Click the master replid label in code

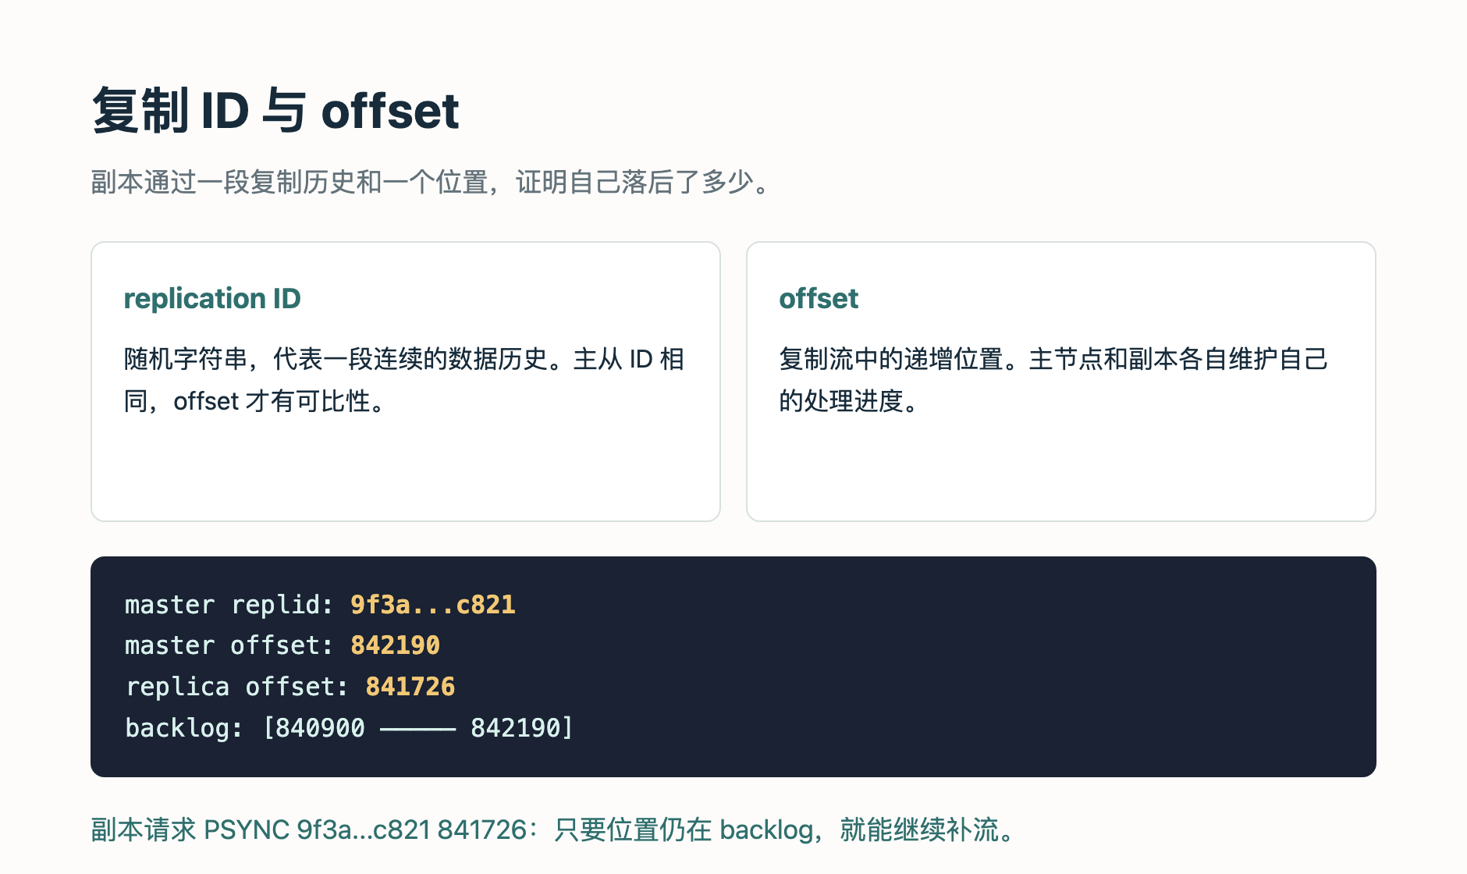coord(229,605)
